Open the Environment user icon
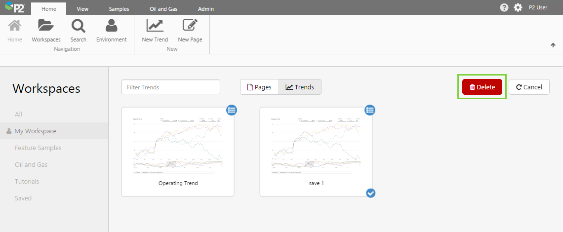This screenshot has height=232, width=563. (x=112, y=26)
